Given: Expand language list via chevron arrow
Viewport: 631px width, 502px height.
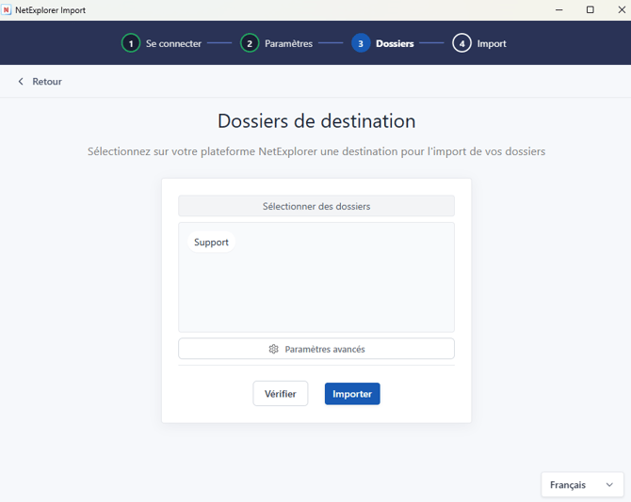Looking at the screenshot, I should (609, 485).
